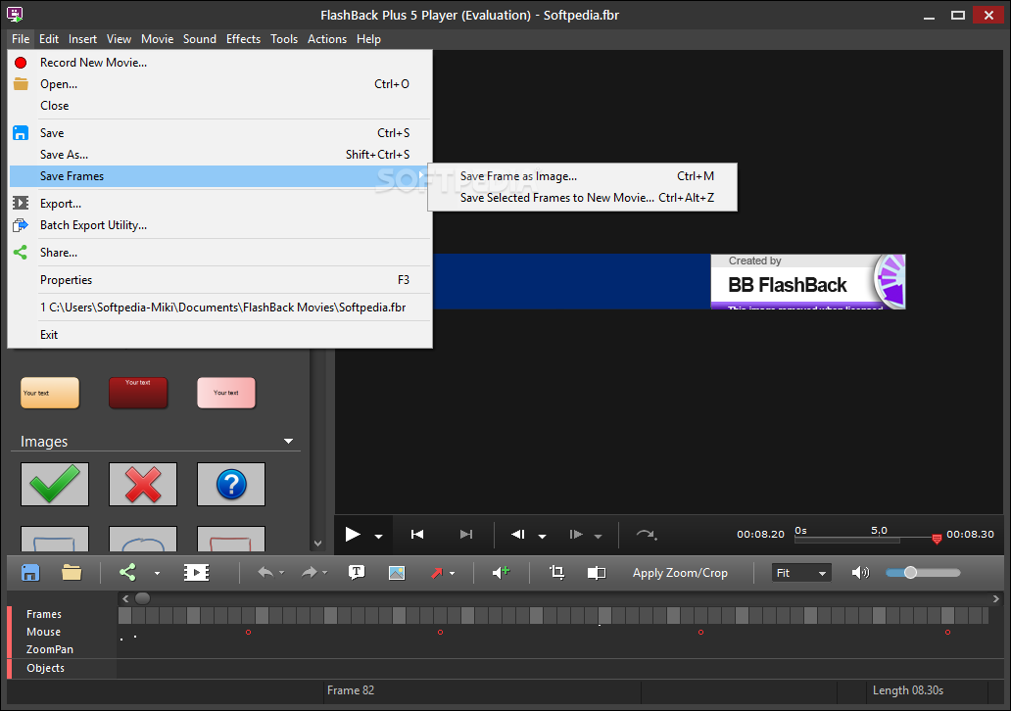Open the Movie menu
Viewport: 1011px width, 711px height.
158,39
